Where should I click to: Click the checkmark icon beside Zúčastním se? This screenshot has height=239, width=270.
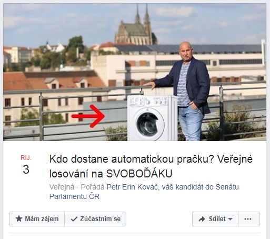click(74, 219)
